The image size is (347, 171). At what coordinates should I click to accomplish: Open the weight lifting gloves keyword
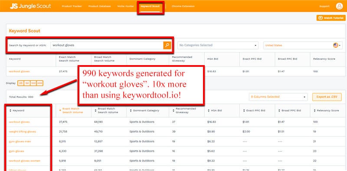tap(23, 132)
